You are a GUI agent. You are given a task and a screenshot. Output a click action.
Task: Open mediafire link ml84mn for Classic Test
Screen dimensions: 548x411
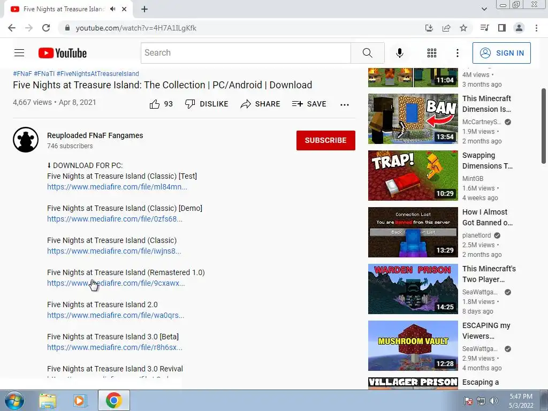pos(117,187)
